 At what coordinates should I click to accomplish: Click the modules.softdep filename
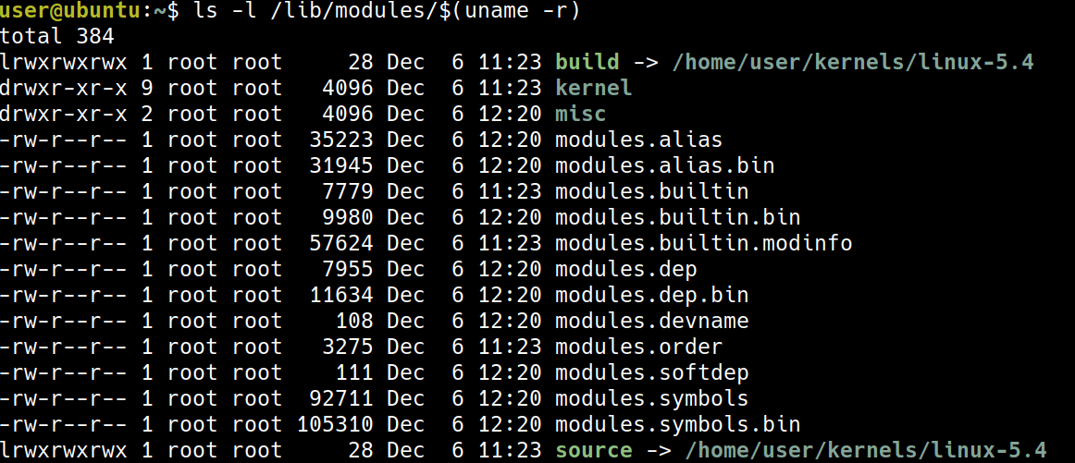pos(651,373)
